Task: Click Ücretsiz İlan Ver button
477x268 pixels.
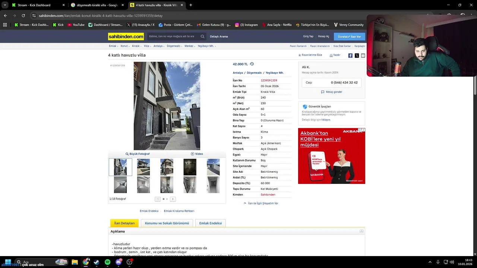Action: coord(349,36)
